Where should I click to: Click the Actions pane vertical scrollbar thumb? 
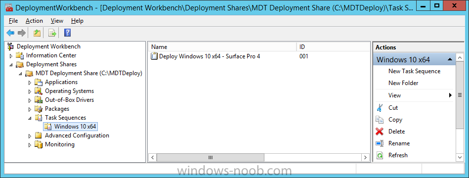pyautogui.click(x=460, y=95)
